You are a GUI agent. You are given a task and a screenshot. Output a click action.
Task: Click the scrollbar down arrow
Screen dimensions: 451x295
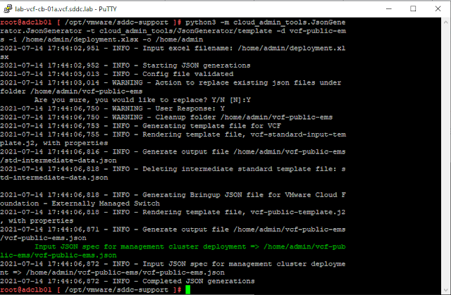(x=446, y=290)
